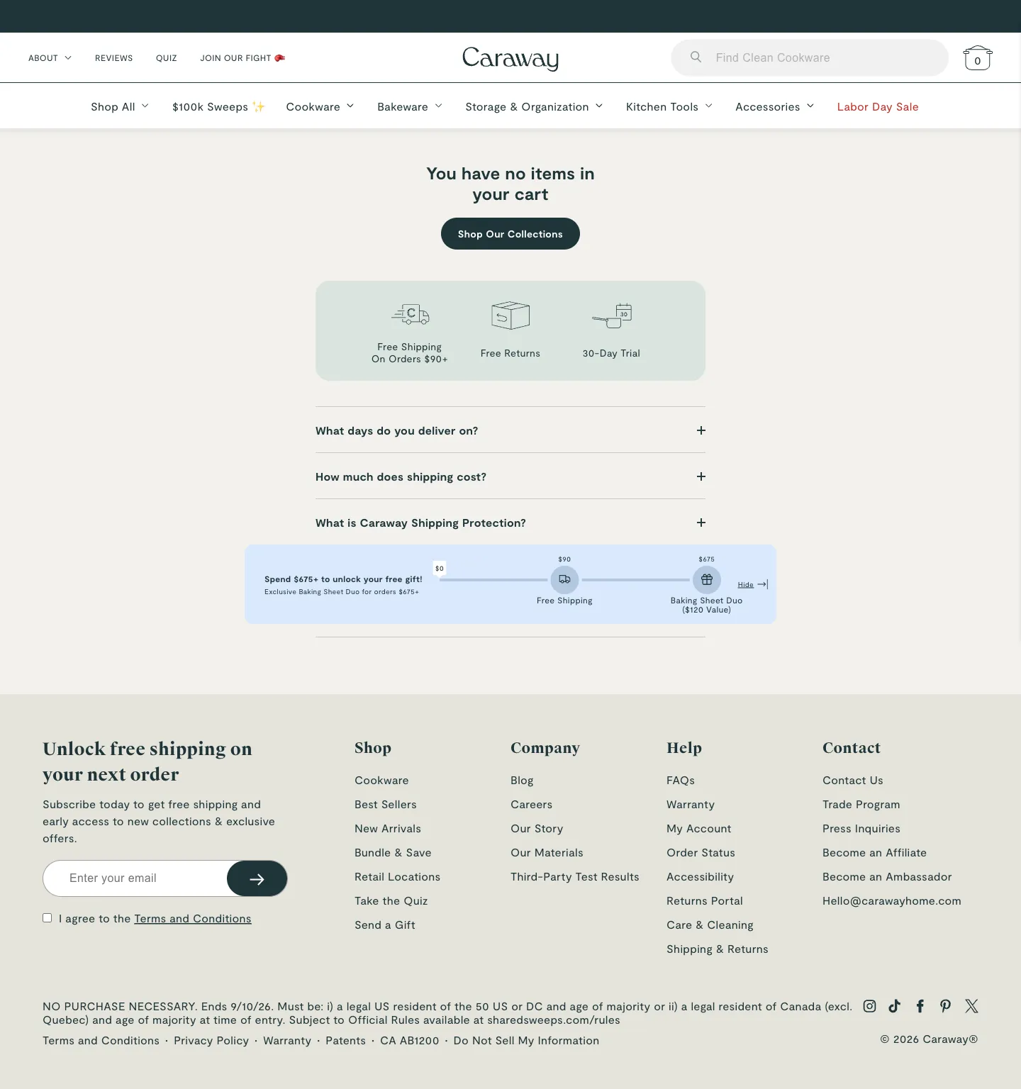Open the footer FAQs link
This screenshot has height=1089, width=1021.
point(681,781)
